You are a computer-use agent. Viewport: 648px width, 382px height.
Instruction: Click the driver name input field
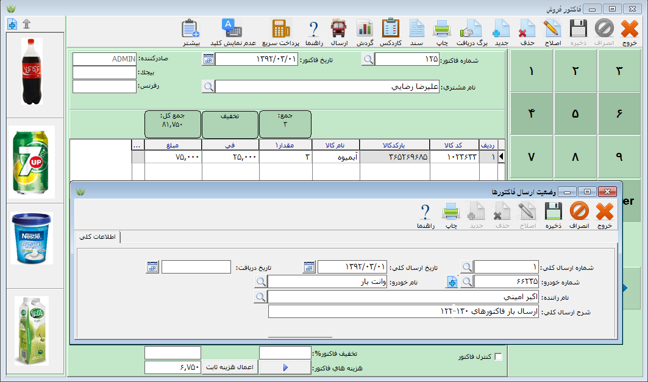point(403,297)
